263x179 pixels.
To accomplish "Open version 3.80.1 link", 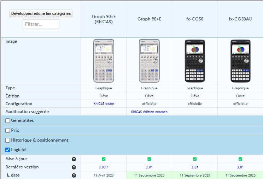I will [x=104, y=167].
